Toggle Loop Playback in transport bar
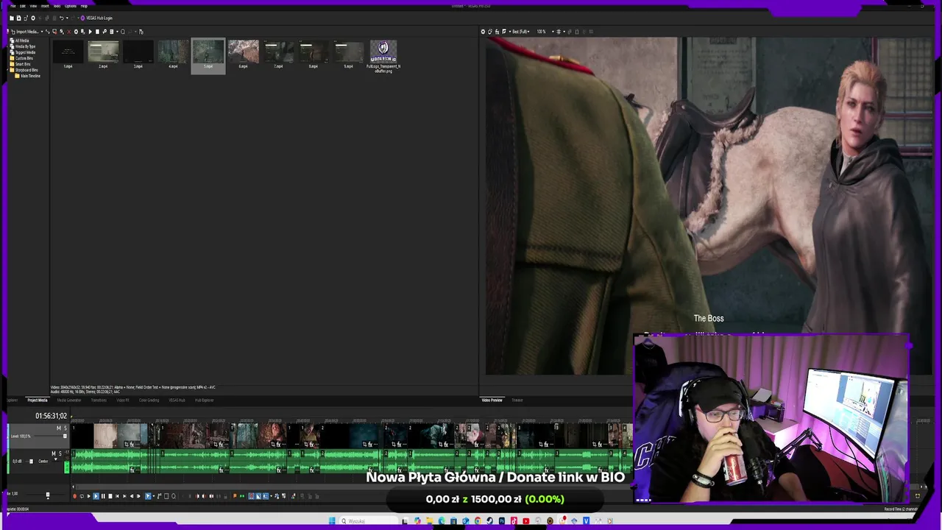Image resolution: width=942 pixels, height=530 pixels. pos(82,496)
